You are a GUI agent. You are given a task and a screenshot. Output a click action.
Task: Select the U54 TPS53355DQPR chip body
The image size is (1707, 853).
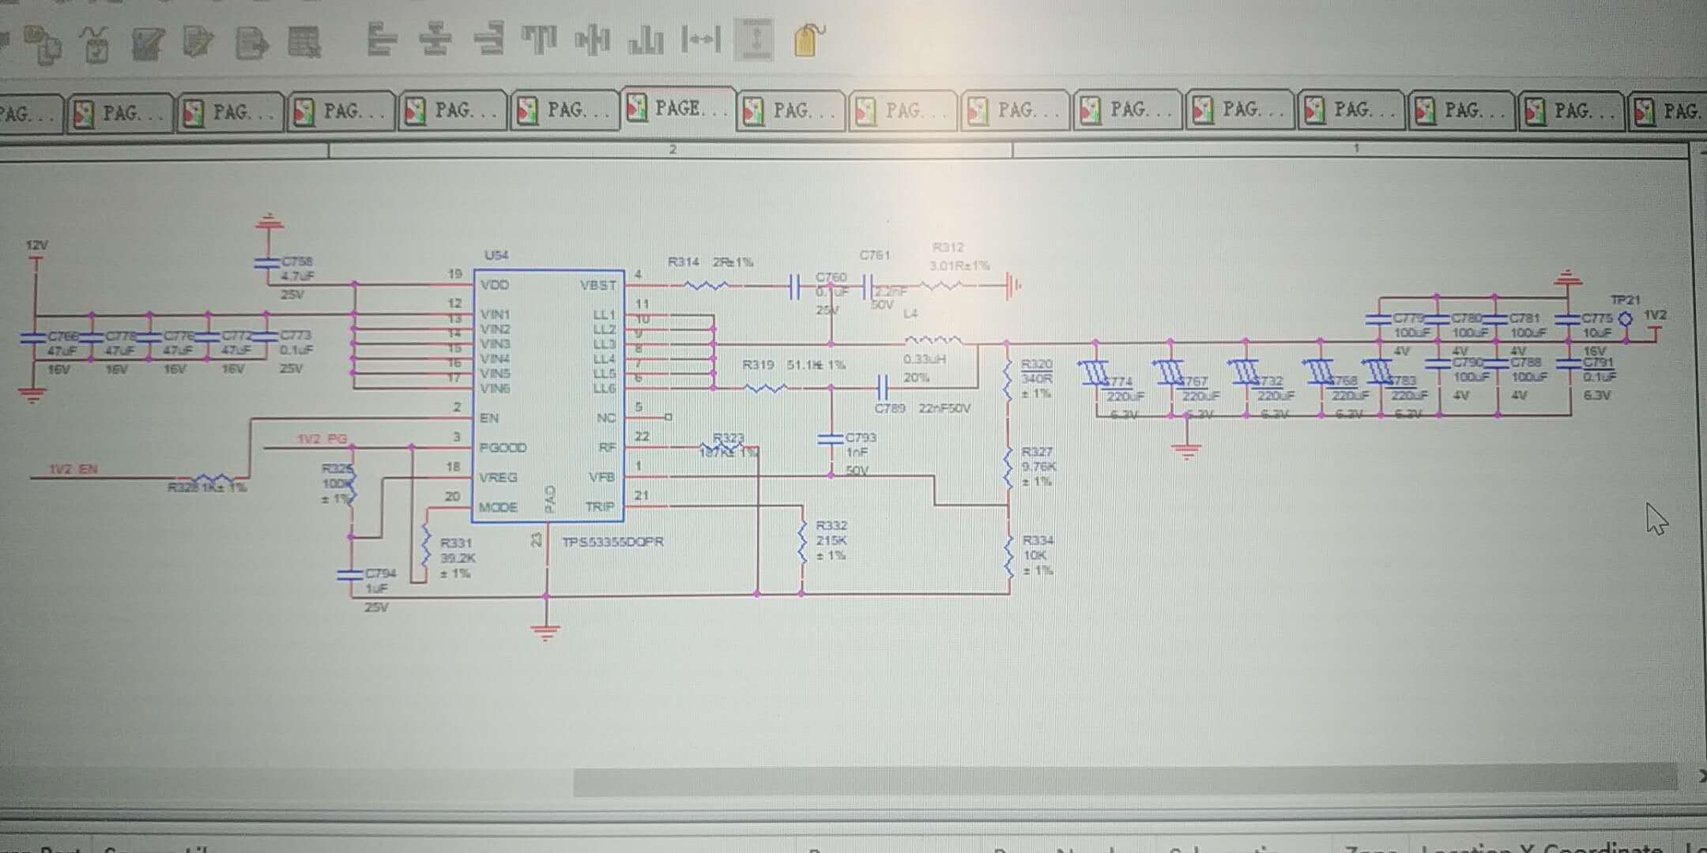coord(548,395)
